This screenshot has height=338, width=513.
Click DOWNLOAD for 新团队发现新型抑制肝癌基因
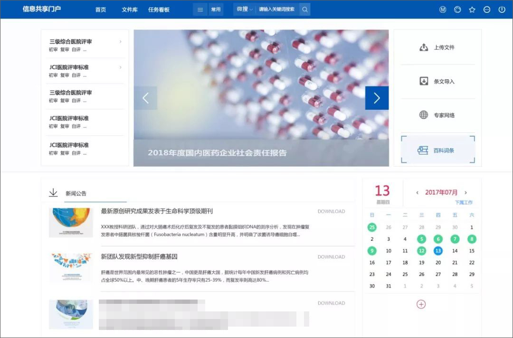click(x=331, y=257)
